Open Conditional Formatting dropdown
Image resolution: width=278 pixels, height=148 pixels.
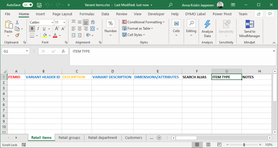tap(144, 22)
